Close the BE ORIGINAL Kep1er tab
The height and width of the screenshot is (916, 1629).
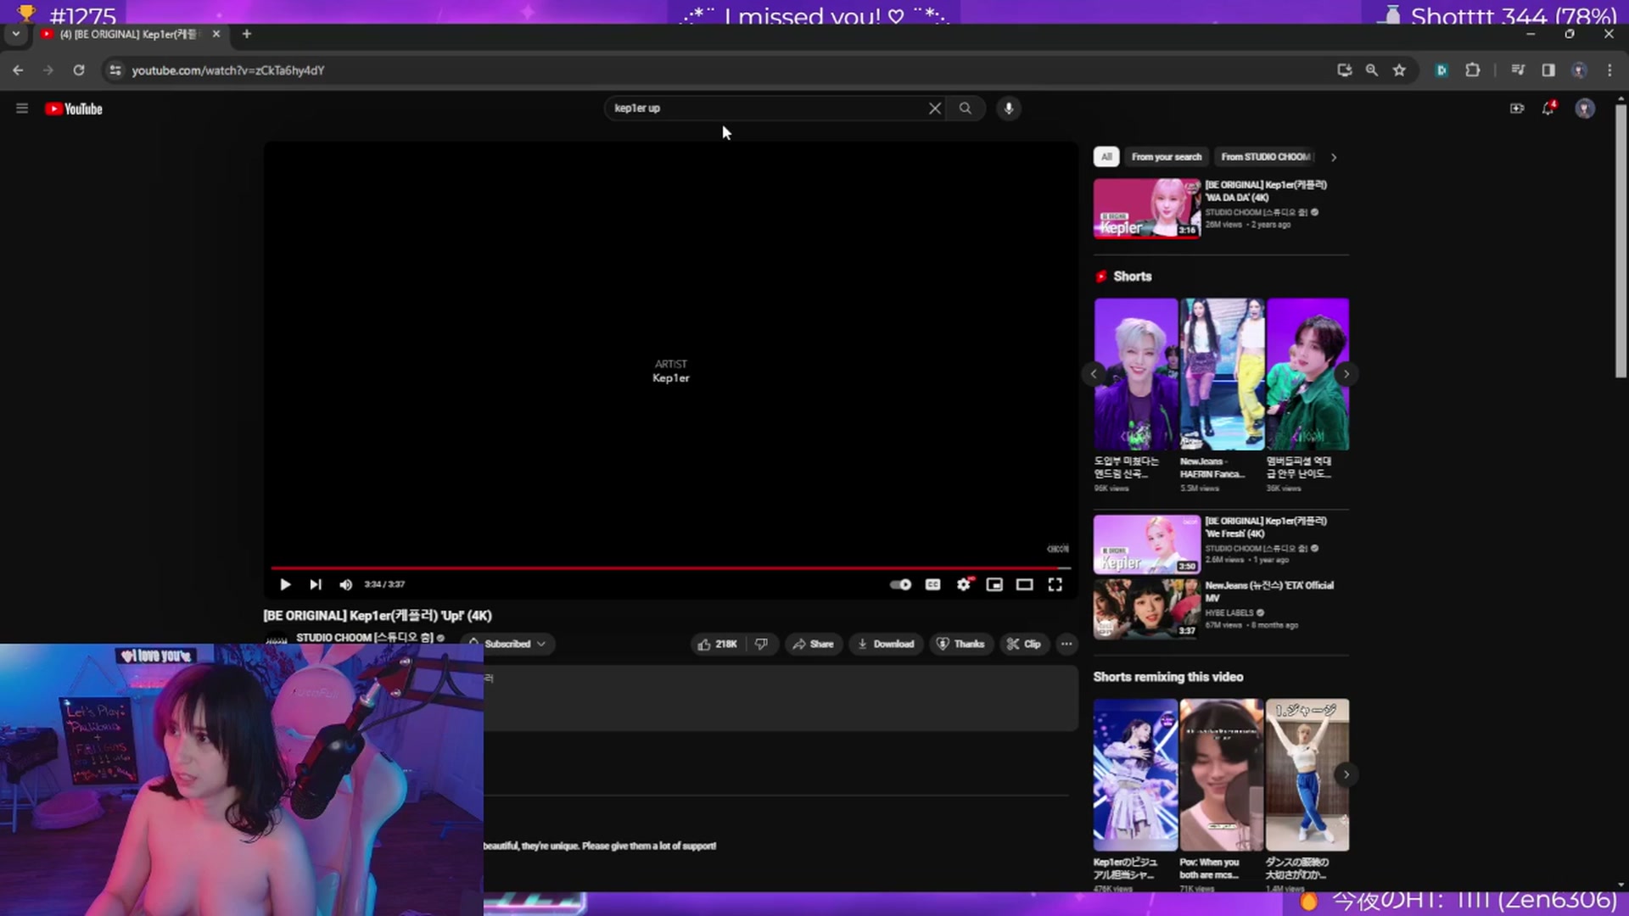click(x=216, y=34)
